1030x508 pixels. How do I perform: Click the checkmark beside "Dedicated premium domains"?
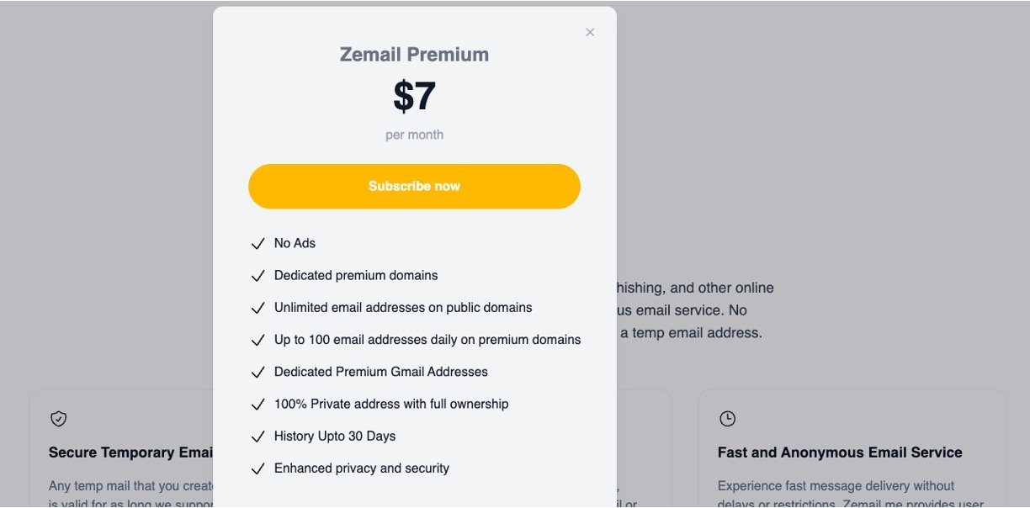point(258,275)
